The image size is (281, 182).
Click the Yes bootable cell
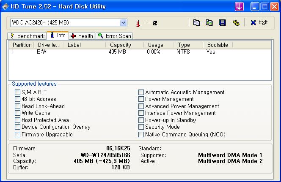point(211,52)
